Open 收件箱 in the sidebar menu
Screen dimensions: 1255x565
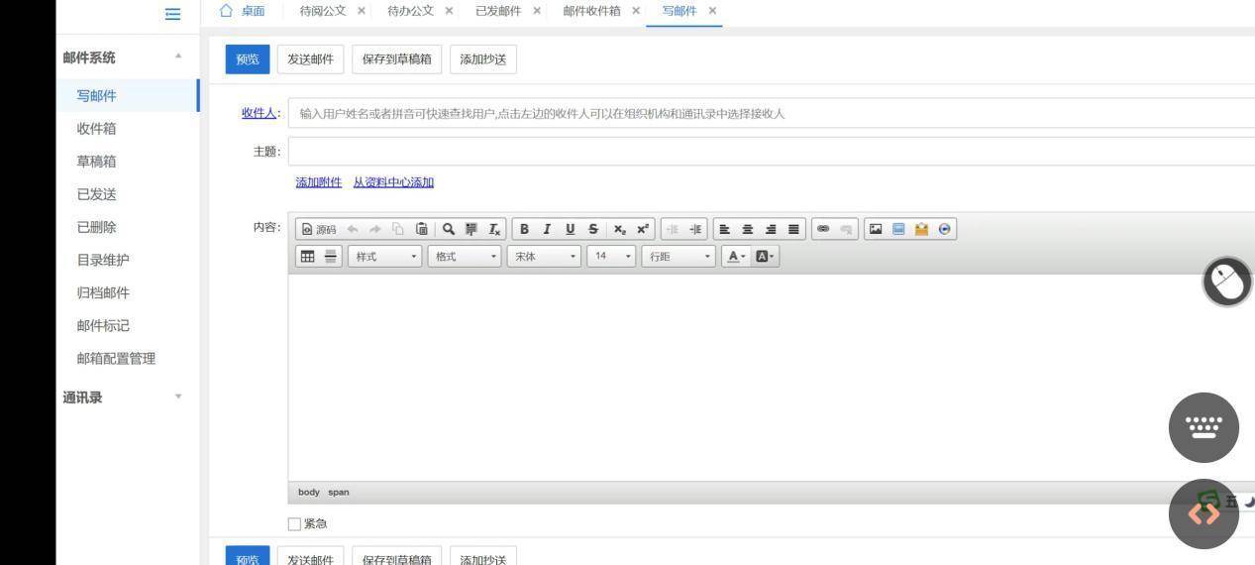pyautogui.click(x=97, y=129)
